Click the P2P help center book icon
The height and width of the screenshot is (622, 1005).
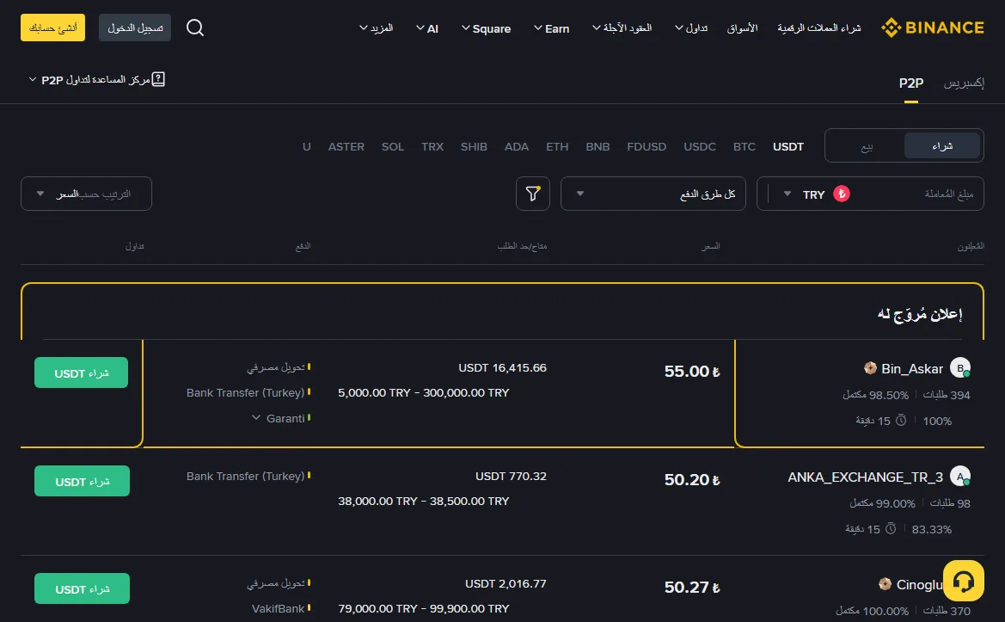[158, 79]
